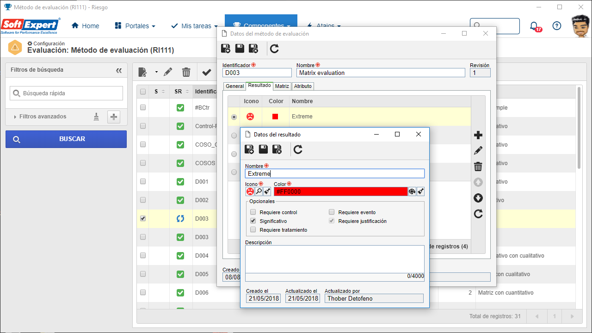This screenshot has width=592, height=333.
Task: Move result down with the down arrow icon
Action: (x=478, y=198)
